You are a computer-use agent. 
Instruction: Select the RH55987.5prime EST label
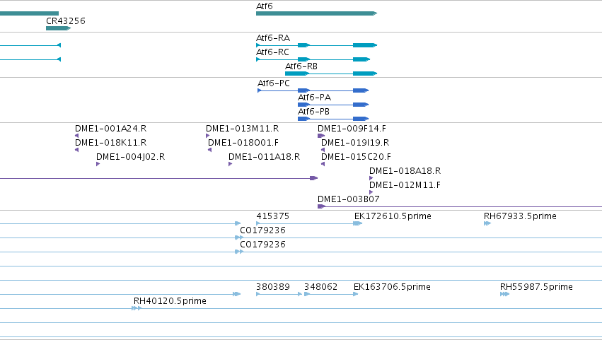(x=536, y=287)
